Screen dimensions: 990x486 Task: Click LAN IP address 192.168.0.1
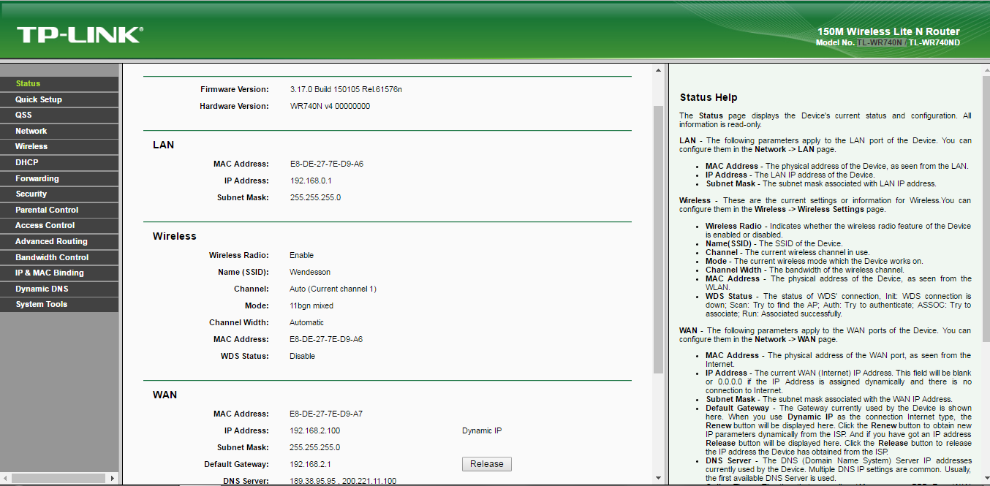(311, 181)
